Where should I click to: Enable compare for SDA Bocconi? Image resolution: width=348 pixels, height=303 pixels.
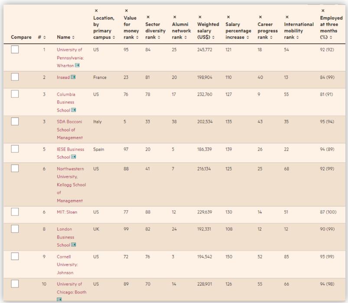tap(15, 121)
